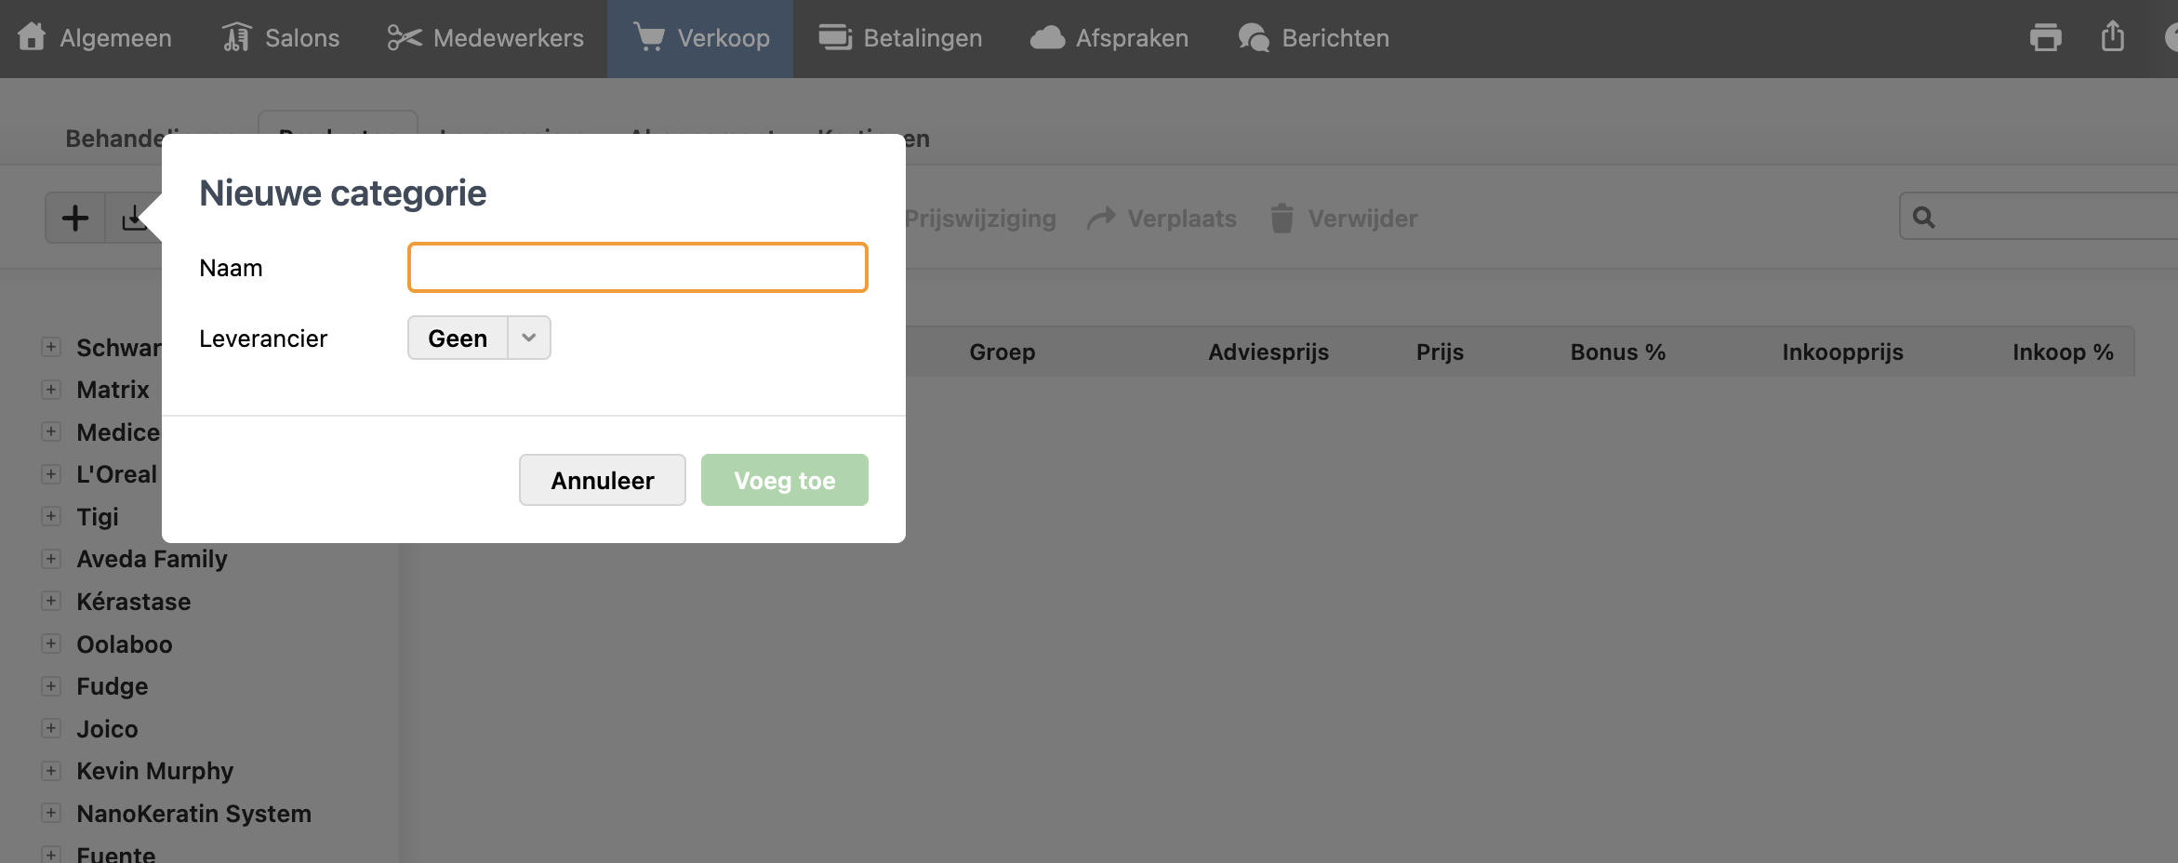Click the magnifier icon in search box
2178x863 pixels.
pos(1924,218)
